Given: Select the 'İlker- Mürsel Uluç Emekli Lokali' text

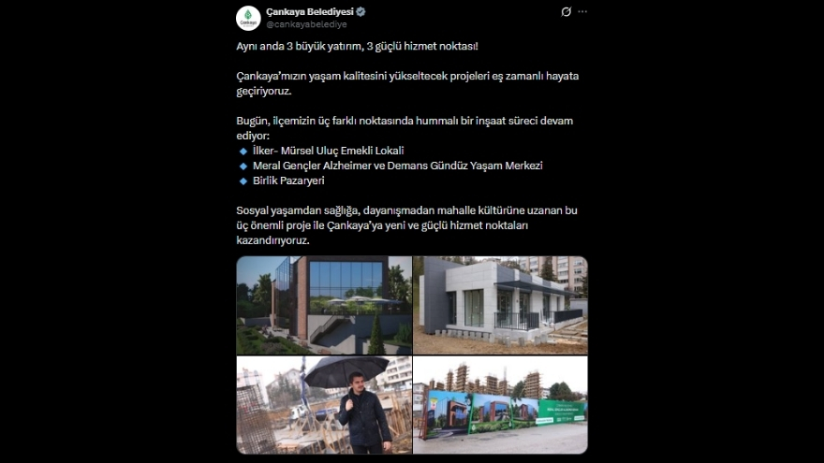Looking at the screenshot, I should coord(329,151).
